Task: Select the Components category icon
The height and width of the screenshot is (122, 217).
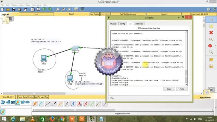Action: pyautogui.click(x=13, y=102)
